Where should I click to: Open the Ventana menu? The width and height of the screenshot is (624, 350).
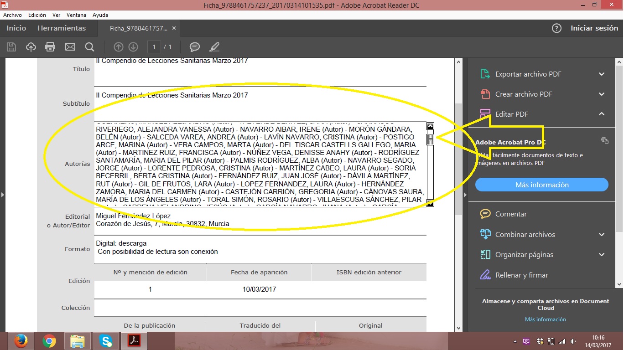click(x=77, y=15)
